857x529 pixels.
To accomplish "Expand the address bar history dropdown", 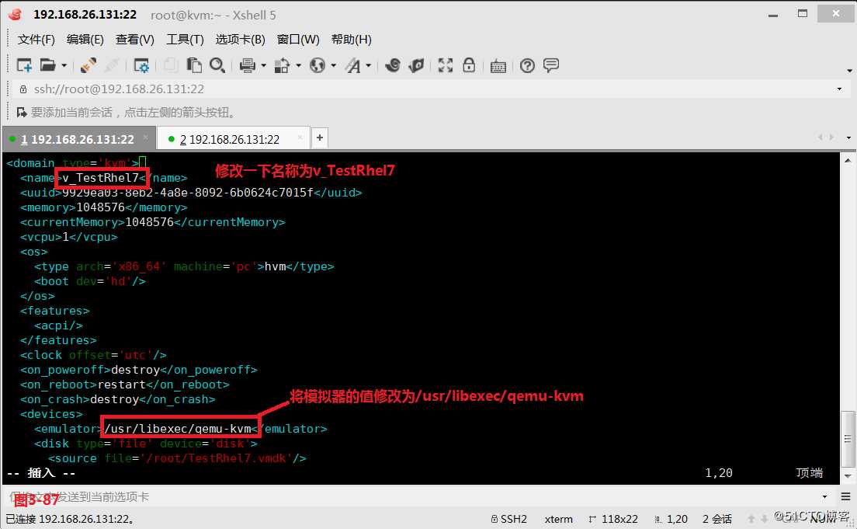I will (839, 89).
